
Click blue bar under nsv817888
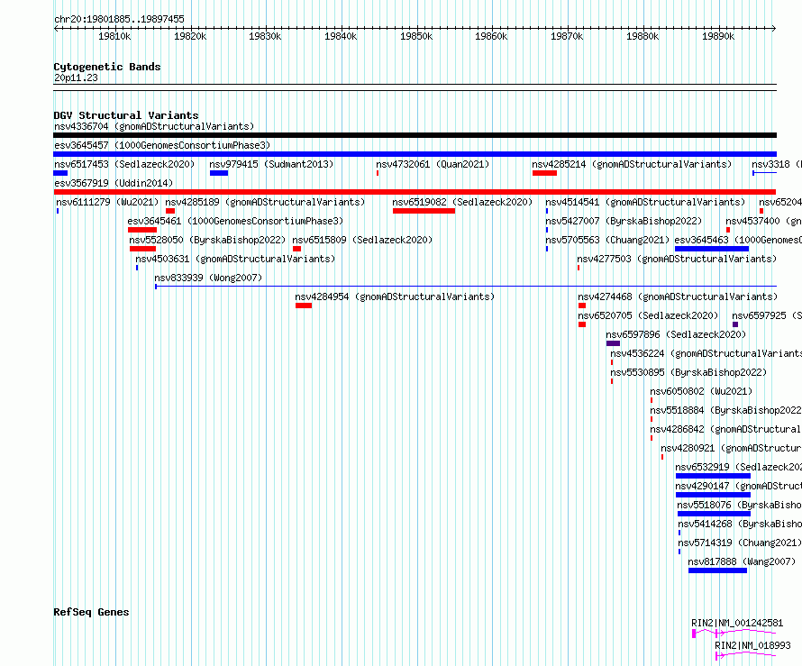(717, 570)
